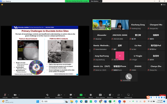Expand audio options arrow beside Unmute
The image size is (167, 104).
pos(9,95)
